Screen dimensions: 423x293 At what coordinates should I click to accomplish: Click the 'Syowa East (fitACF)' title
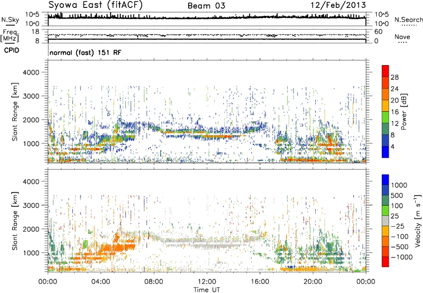pos(95,5)
